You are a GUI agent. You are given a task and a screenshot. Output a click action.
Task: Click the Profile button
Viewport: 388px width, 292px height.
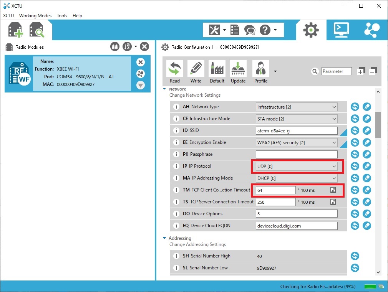coord(261,72)
